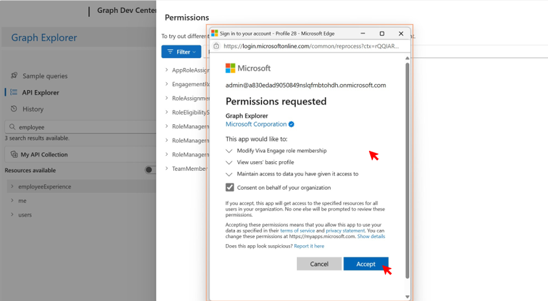Expand the RoleAssignment permissions group
The height and width of the screenshot is (301, 548).
point(167,98)
